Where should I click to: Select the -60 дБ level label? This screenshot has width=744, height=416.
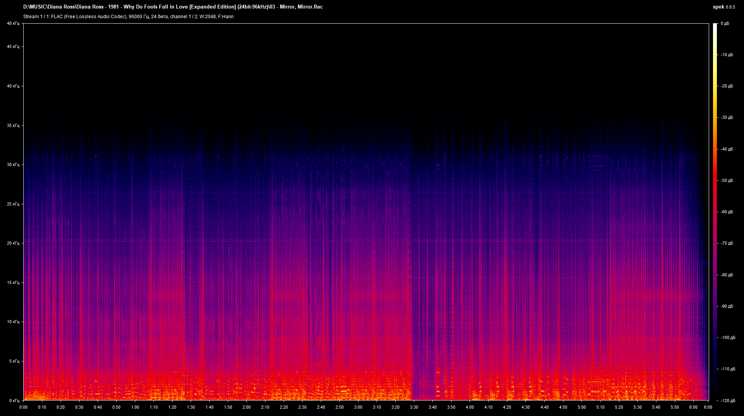pos(727,212)
